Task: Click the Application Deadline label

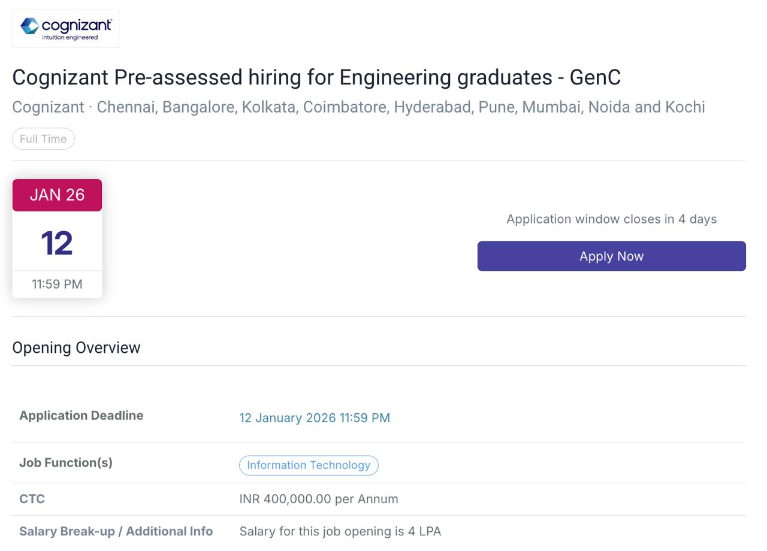Action: click(81, 416)
